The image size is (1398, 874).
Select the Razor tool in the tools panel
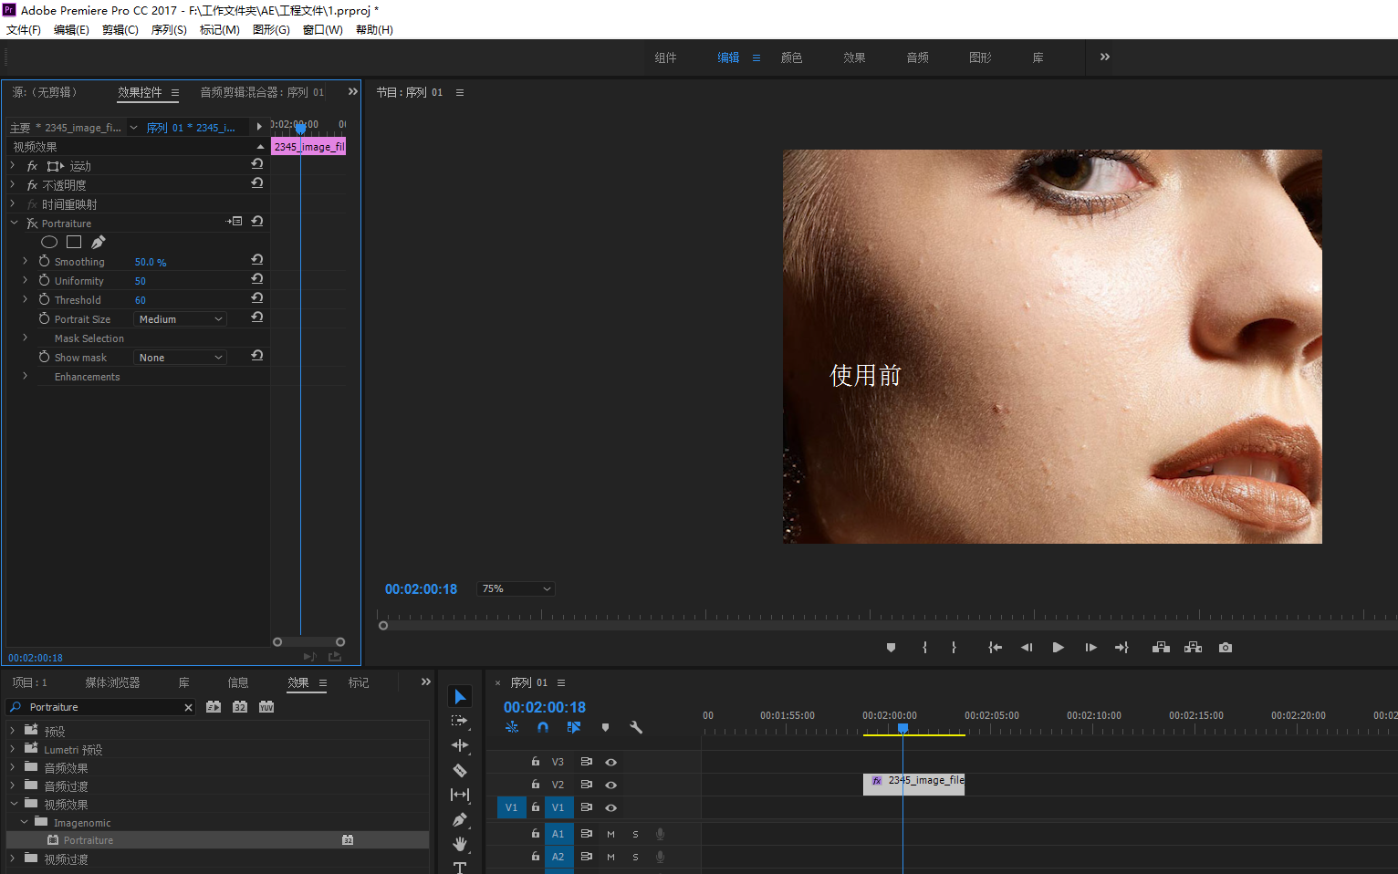pos(460,770)
